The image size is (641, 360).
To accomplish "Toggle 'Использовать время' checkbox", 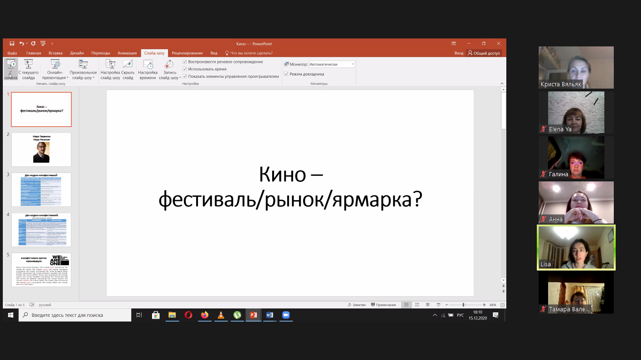I will pos(185,69).
